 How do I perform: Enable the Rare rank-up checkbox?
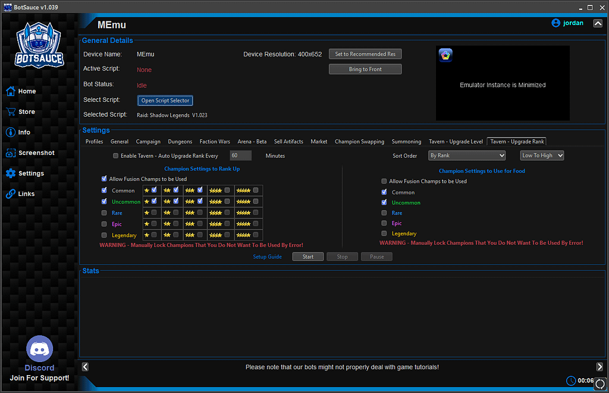coord(104,213)
